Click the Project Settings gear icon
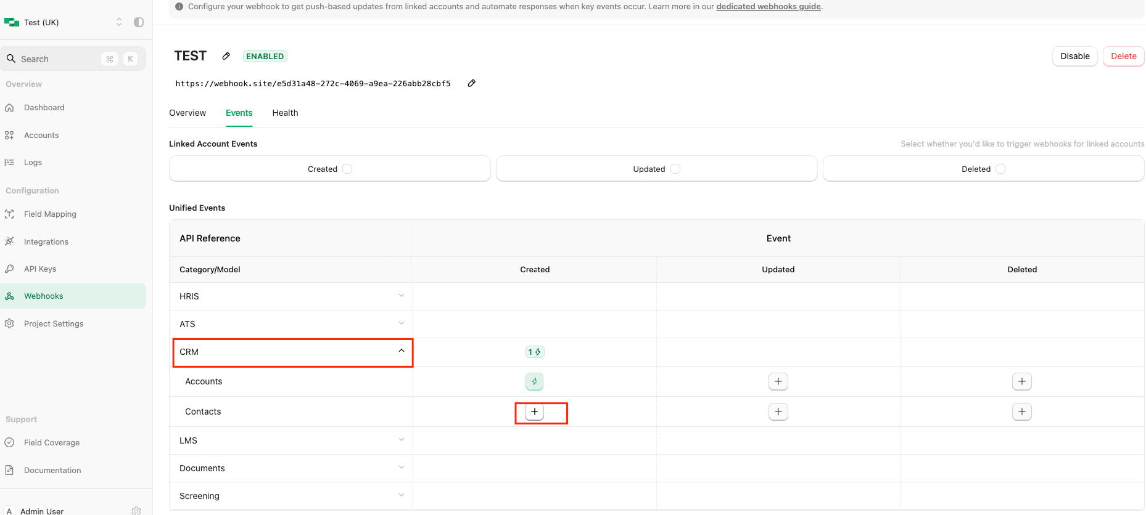Screen dimensions: 1146x515 coord(9,323)
